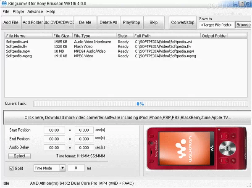Click the Select button
Image resolution: width=252 pixels, height=188 pixels.
(19, 156)
